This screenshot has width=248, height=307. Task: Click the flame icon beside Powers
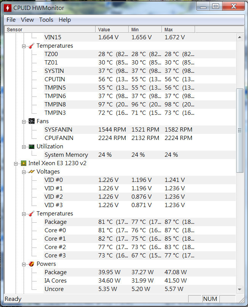pyautogui.click(x=32, y=264)
